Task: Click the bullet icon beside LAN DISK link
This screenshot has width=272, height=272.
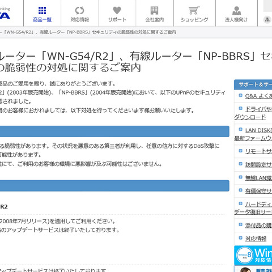Action: click(x=240, y=129)
